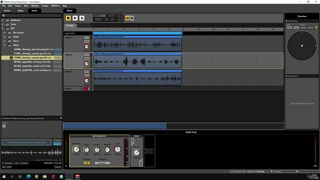
Task: Click the Compress button in the audition bar
Action: click(24, 163)
